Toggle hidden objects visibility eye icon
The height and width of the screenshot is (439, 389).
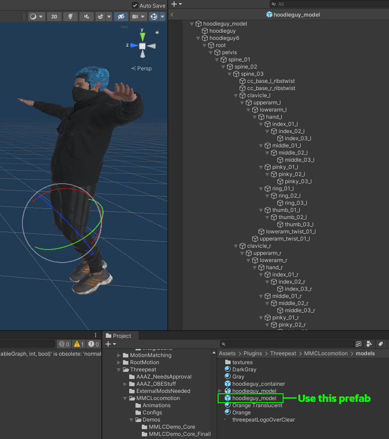point(121,17)
